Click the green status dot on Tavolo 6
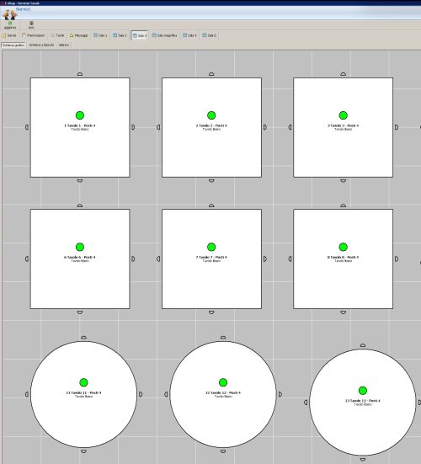This screenshot has width=421, height=464. 80,247
